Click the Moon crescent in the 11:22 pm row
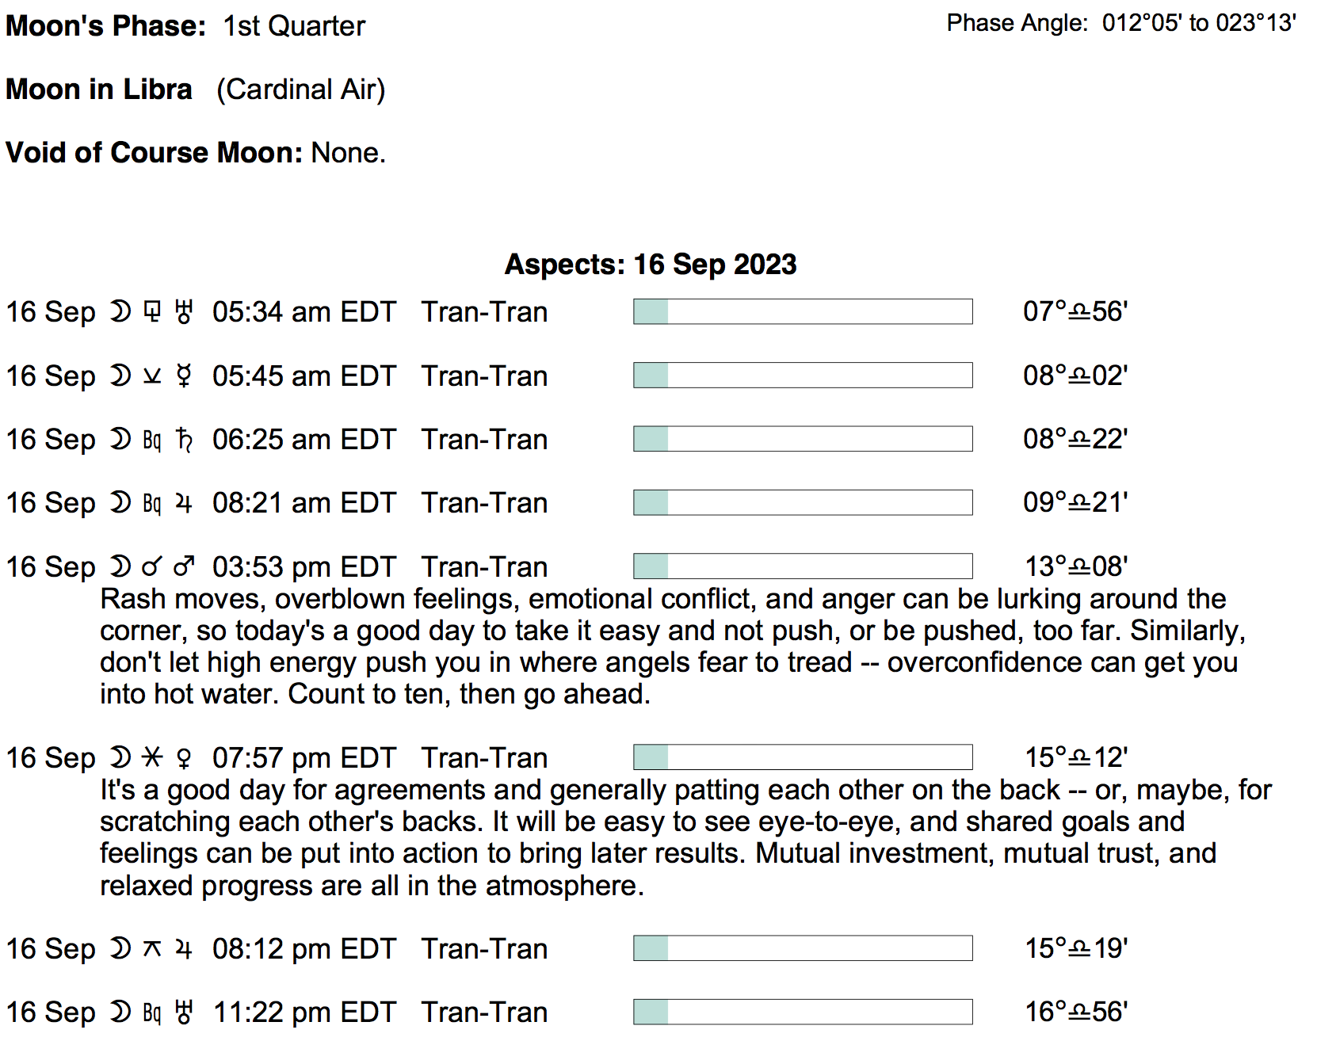1317x1041 pixels. (120, 1012)
